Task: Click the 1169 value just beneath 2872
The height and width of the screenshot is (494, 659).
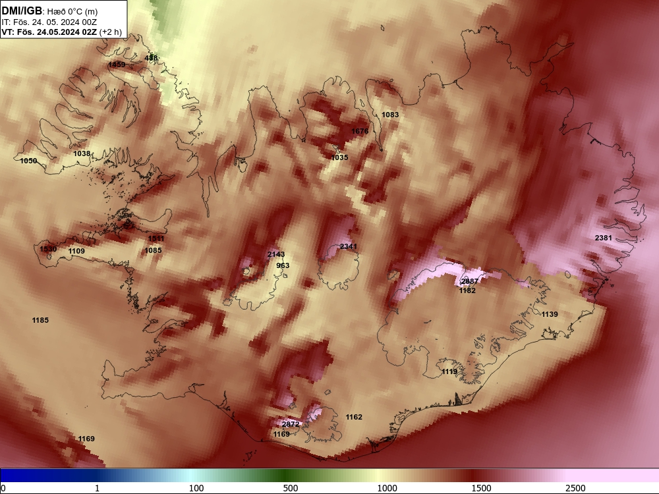Action: pos(281,434)
